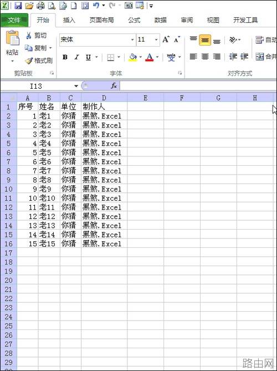Switch to the 插入 (Insert) tab

[69, 20]
